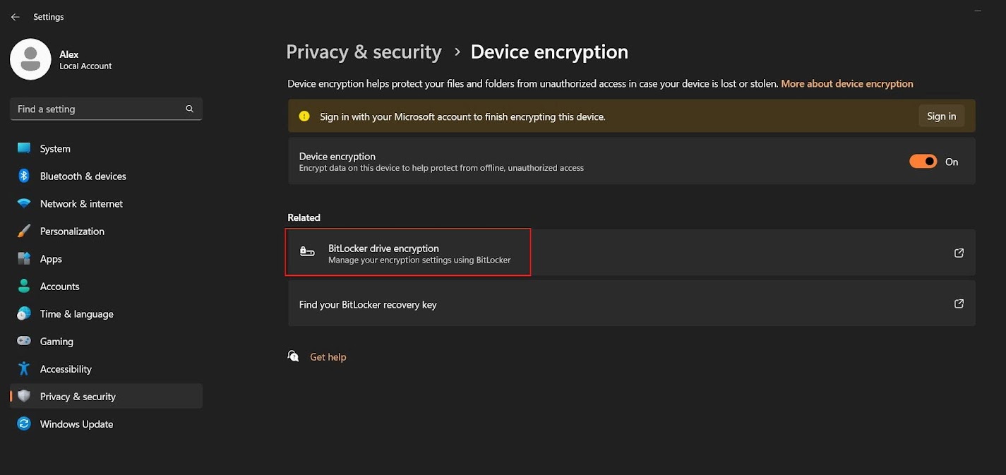Turn off the Device encryption toggle

(923, 162)
